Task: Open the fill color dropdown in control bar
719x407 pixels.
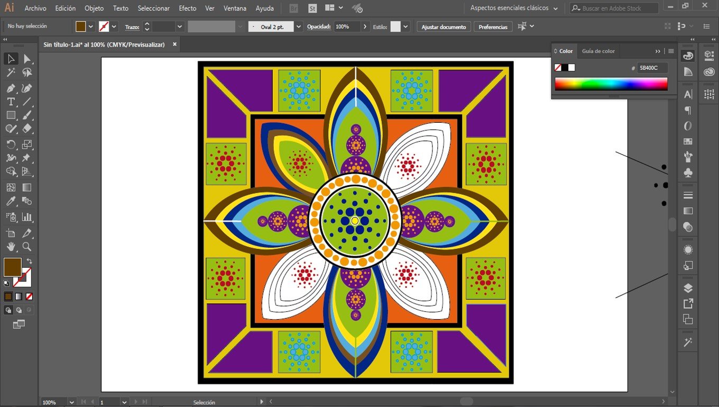Action: coord(91,26)
